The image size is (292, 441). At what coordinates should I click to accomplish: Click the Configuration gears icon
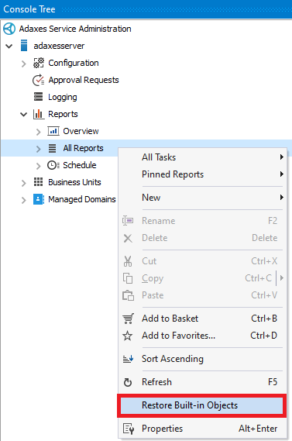(39, 63)
